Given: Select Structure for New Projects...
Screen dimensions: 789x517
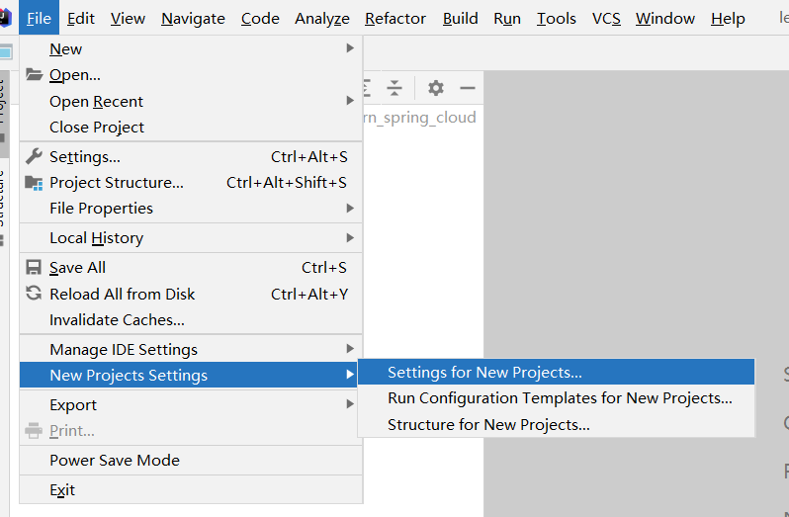Looking at the screenshot, I should click(488, 424).
